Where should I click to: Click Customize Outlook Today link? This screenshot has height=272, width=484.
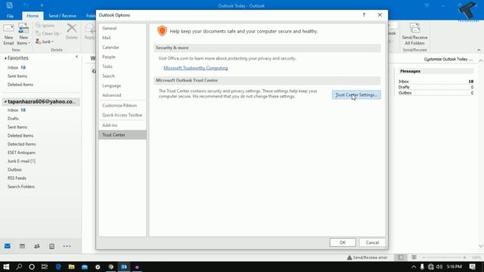pyautogui.click(x=448, y=59)
